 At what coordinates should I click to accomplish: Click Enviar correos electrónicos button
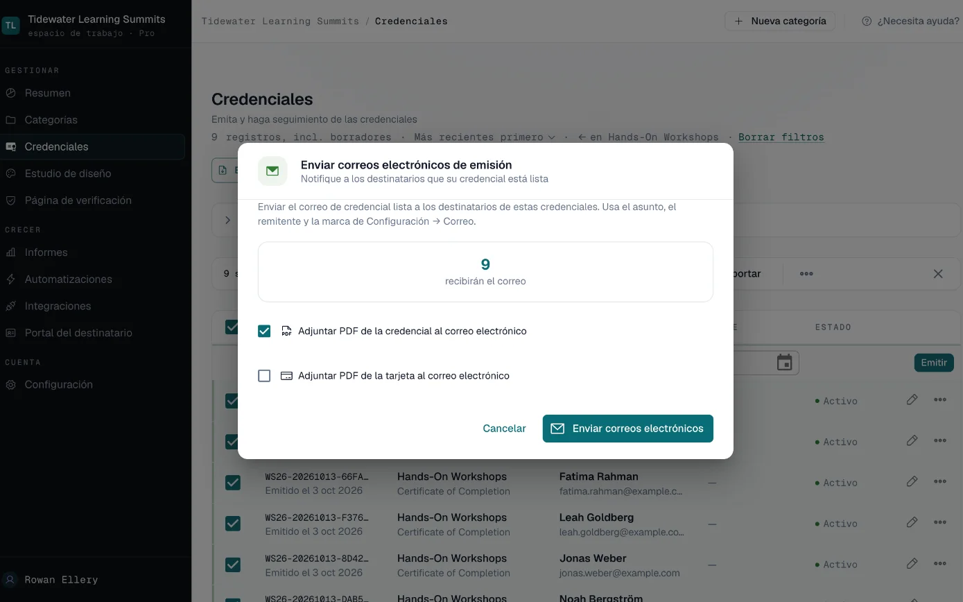[627, 429]
